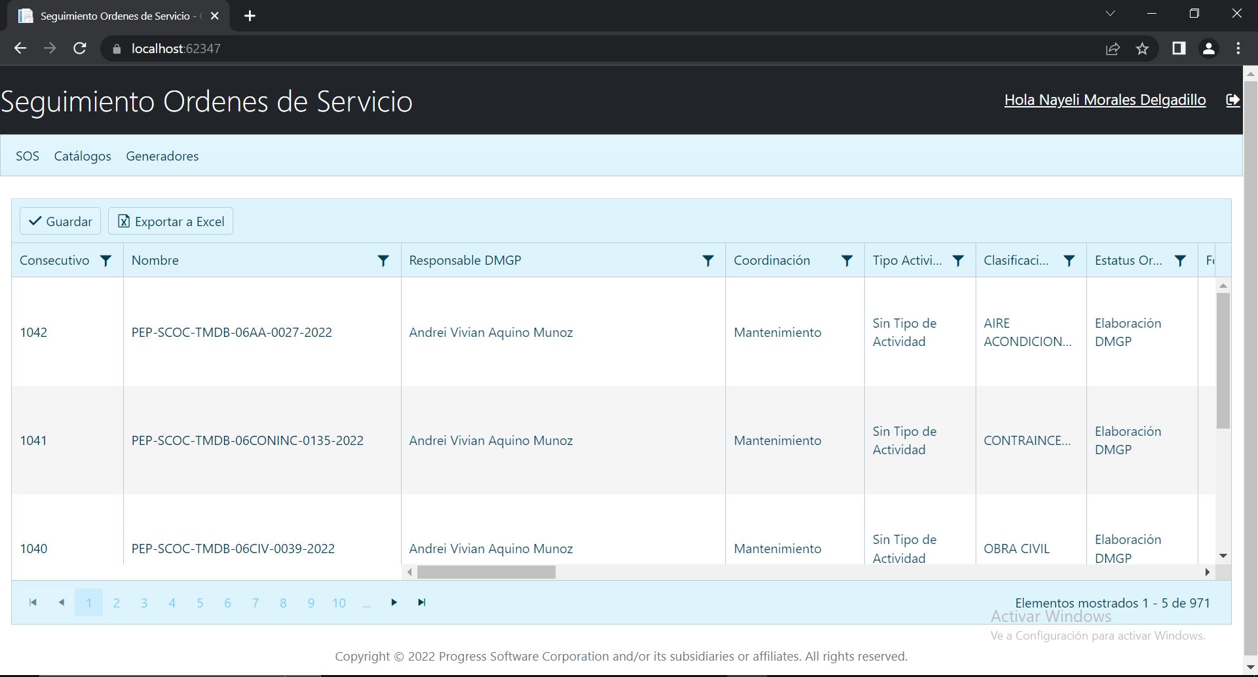This screenshot has width=1258, height=677.
Task: Filter the Responsable DMGP column
Action: click(x=708, y=261)
